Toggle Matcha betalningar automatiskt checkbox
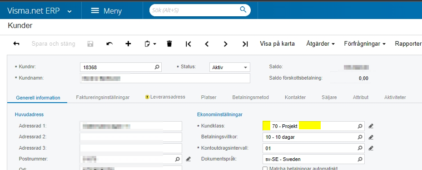Viewport: 422px width, 170px height. (x=265, y=168)
